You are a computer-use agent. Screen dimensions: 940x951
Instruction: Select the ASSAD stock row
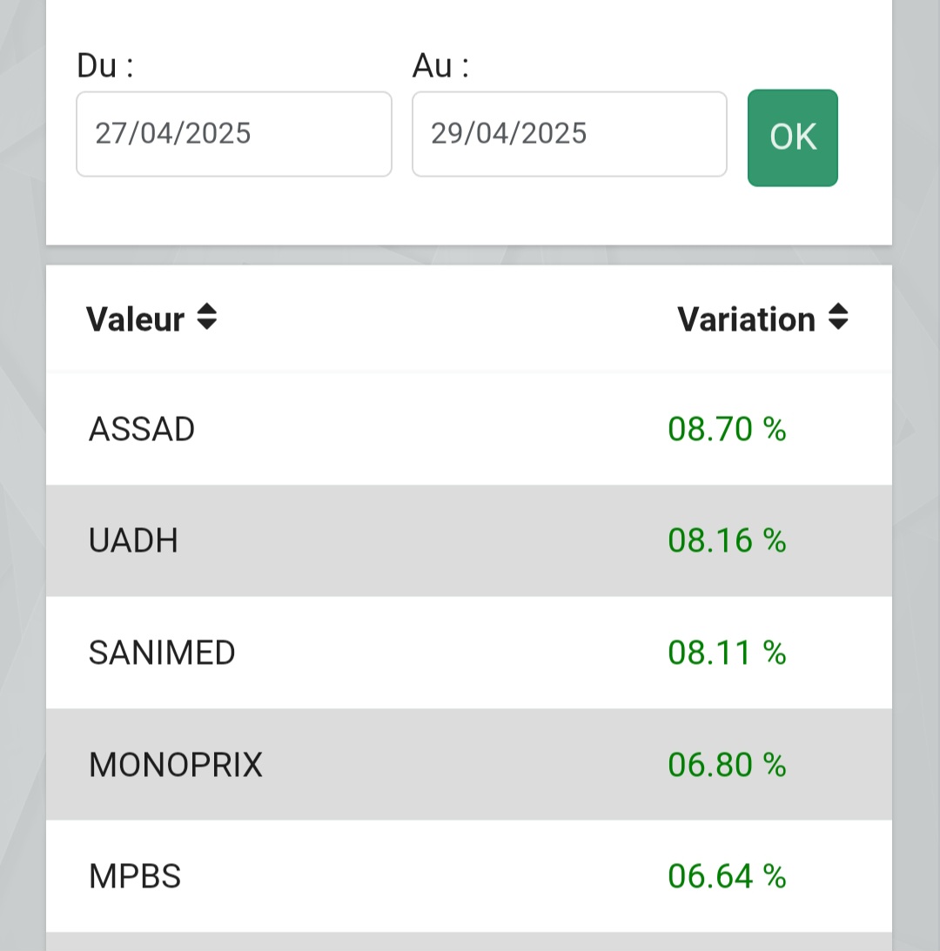pos(469,429)
